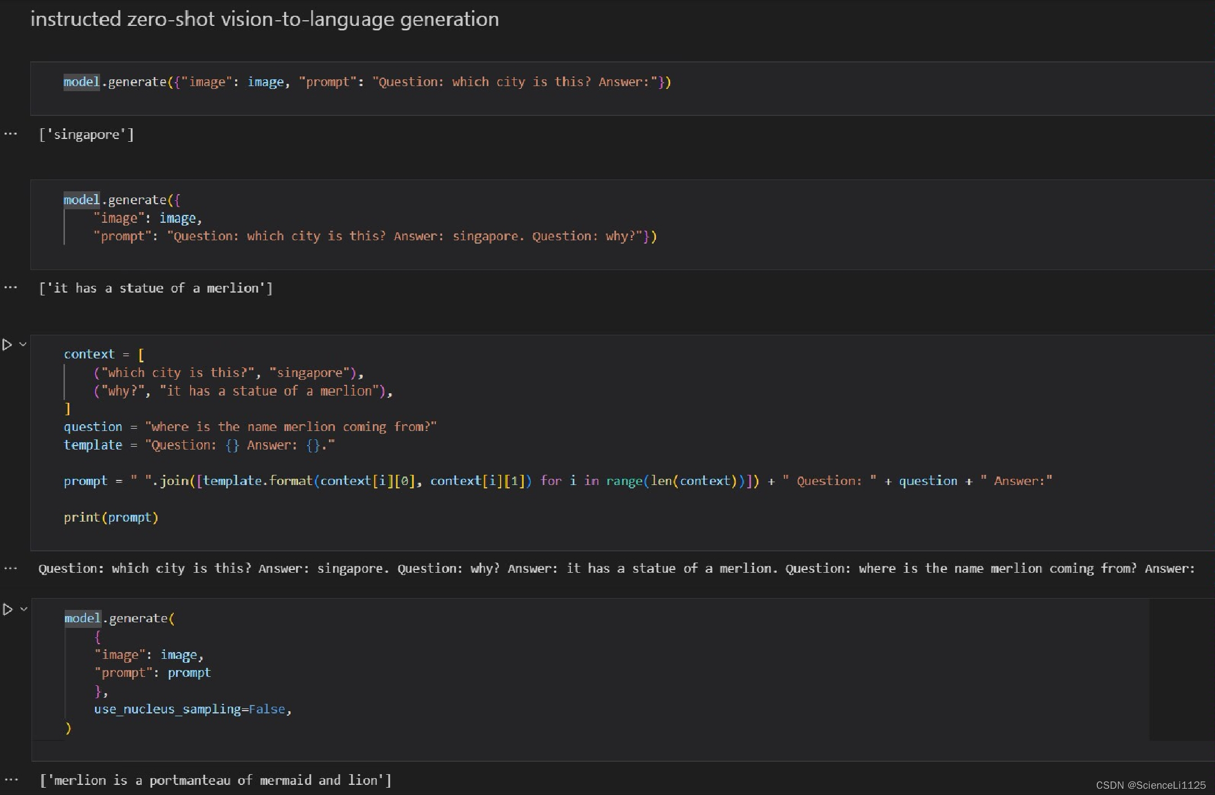
Task: Open output actions for merlion statue result
Action: (x=11, y=288)
